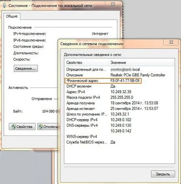Image resolution: width=181 pixels, height=184 pixels.
Task: Close the Состояние status window
Action: 113,4
